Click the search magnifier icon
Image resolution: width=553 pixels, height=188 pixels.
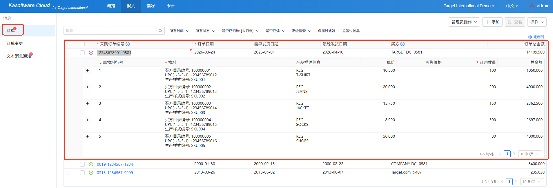pos(161,31)
